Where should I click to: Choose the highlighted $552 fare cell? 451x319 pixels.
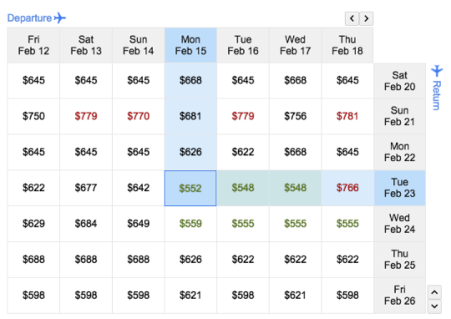[x=190, y=188]
